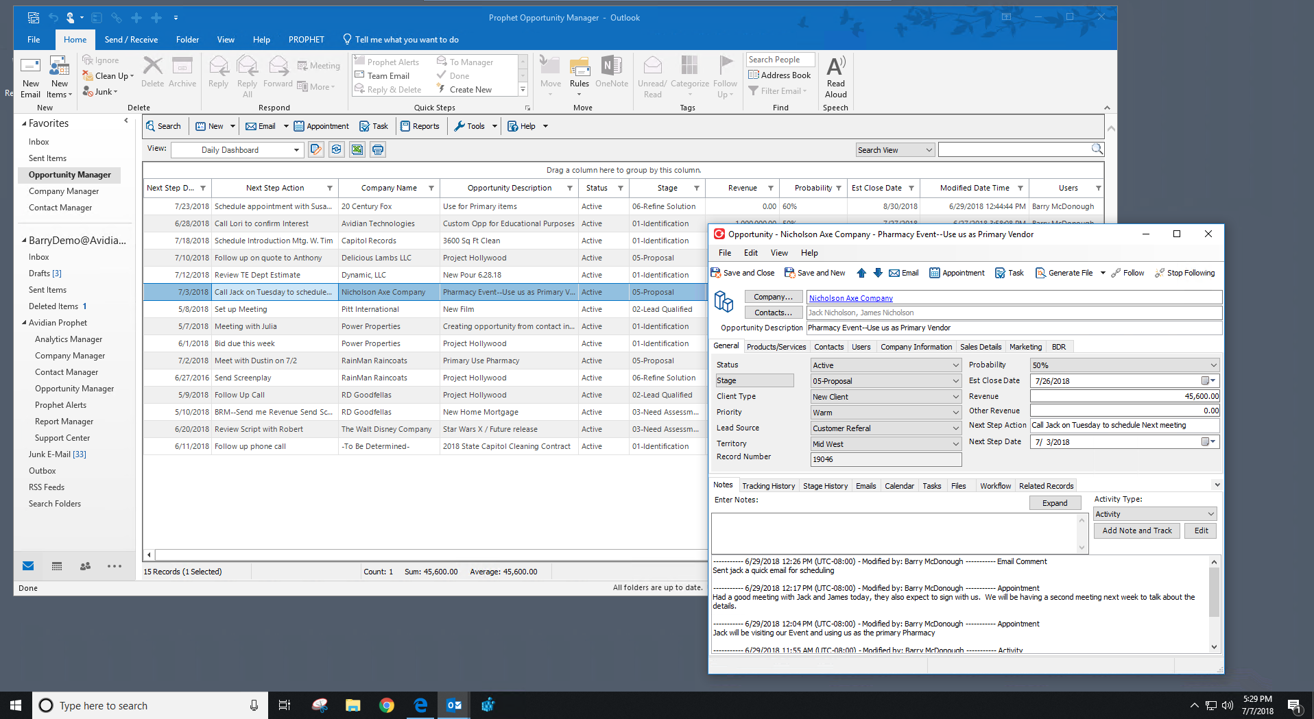
Task: Switch to Calendar in the navigation bar
Action: 57,566
